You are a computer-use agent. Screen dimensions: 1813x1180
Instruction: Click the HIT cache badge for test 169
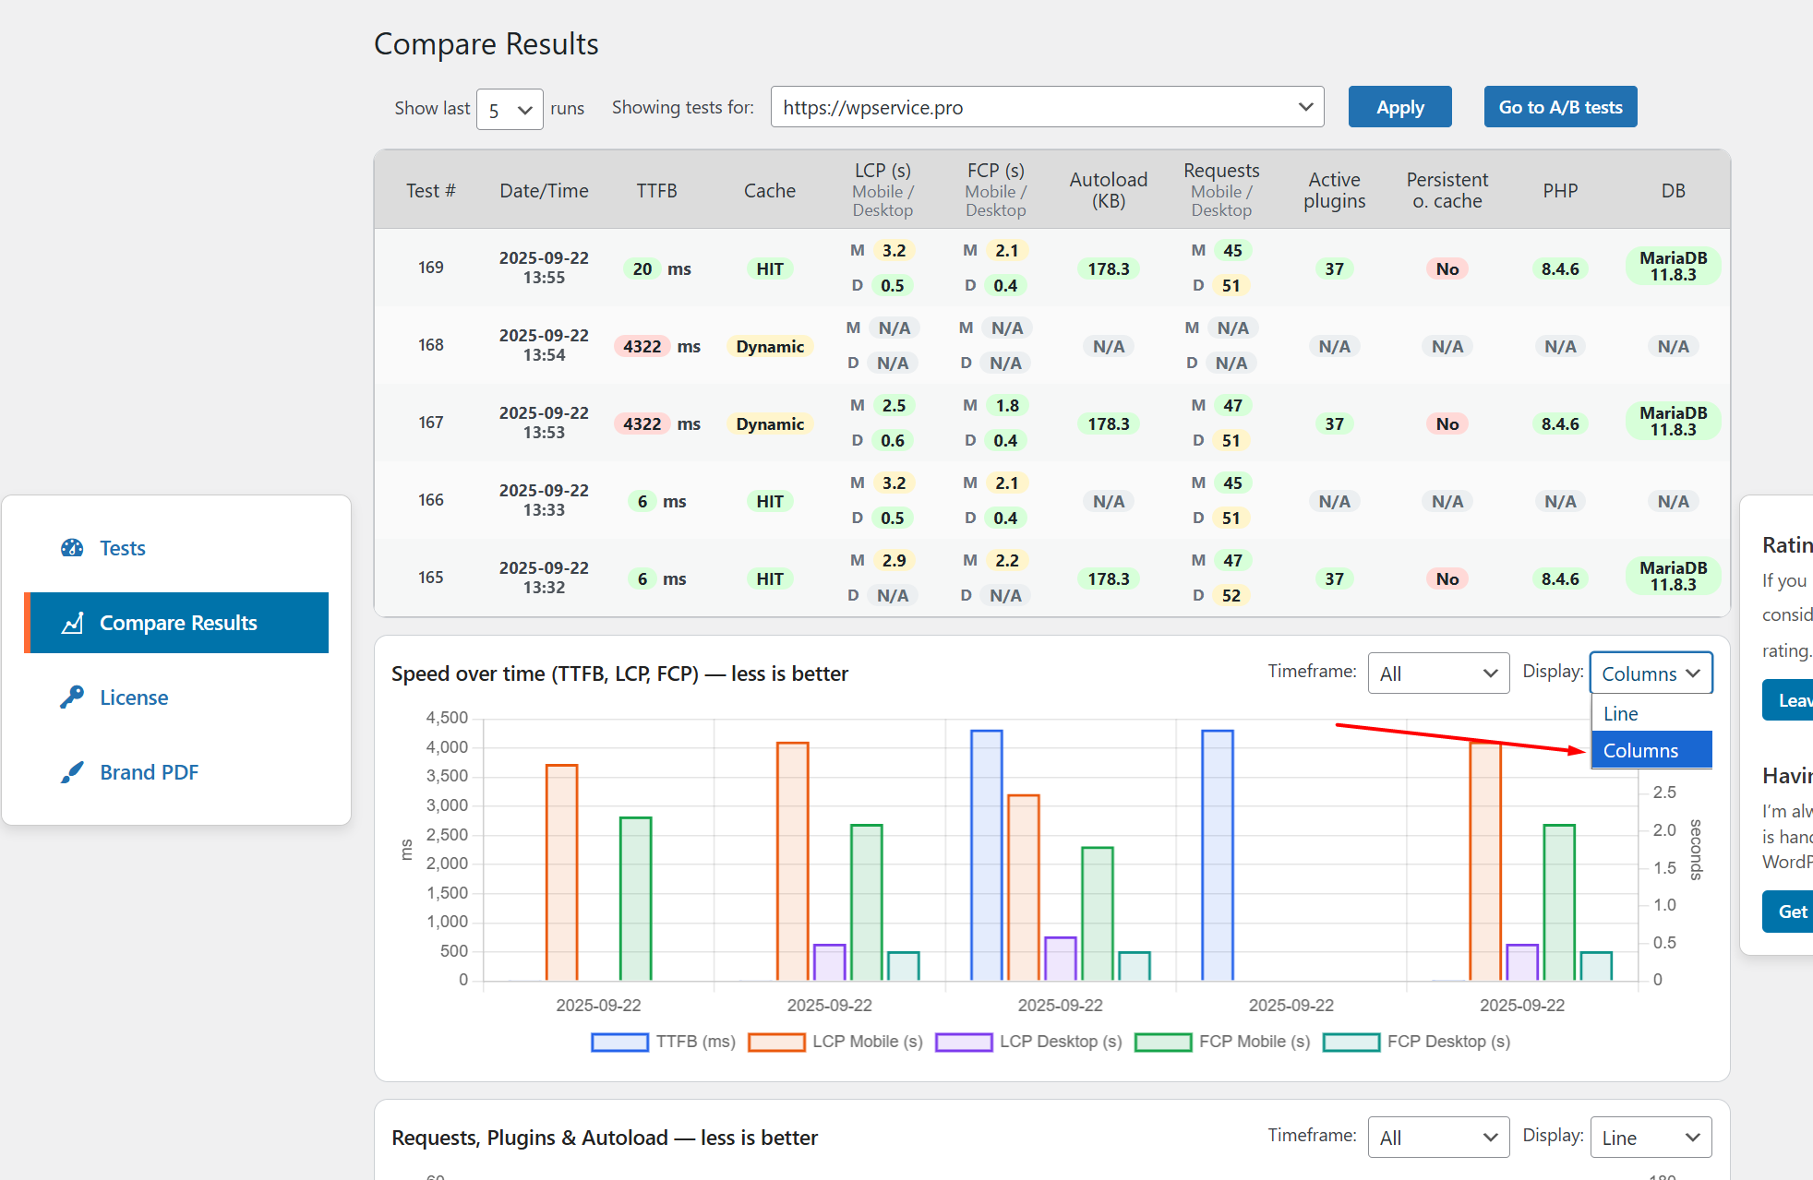point(769,268)
